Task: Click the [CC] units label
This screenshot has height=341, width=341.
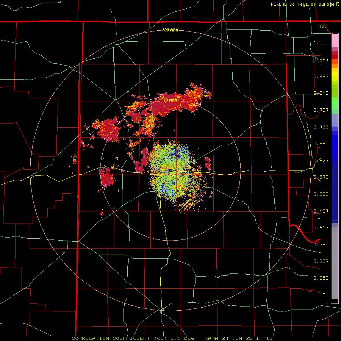Action: click(x=323, y=26)
